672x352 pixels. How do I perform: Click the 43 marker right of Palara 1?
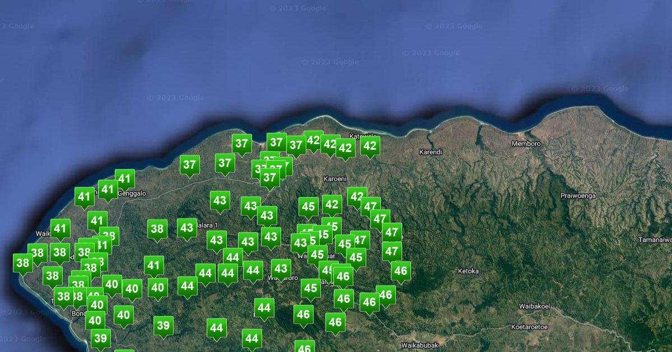tap(187, 228)
